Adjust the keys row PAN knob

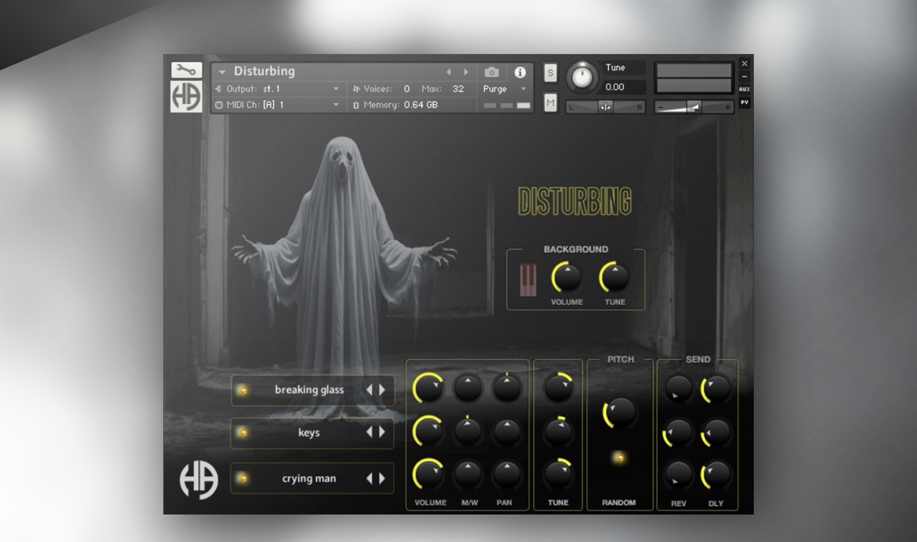point(507,431)
